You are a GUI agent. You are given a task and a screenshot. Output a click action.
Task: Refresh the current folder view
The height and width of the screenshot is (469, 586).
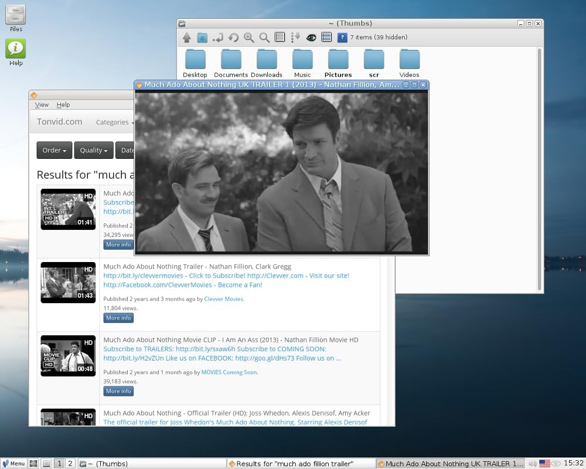click(x=234, y=37)
